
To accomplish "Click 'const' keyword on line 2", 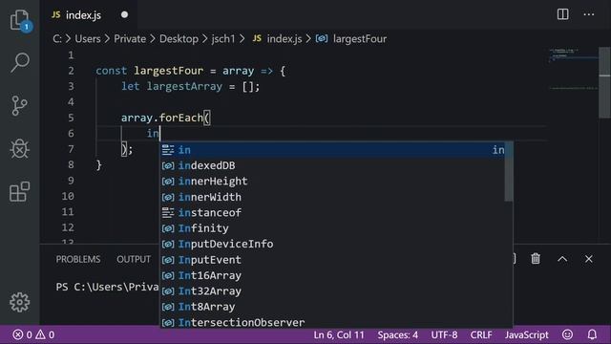I will pos(112,71).
